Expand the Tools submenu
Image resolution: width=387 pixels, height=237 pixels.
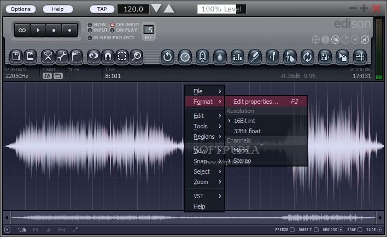click(205, 126)
